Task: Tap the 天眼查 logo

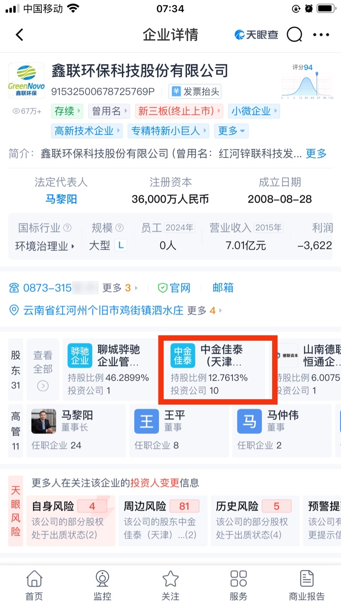Action: (x=257, y=35)
